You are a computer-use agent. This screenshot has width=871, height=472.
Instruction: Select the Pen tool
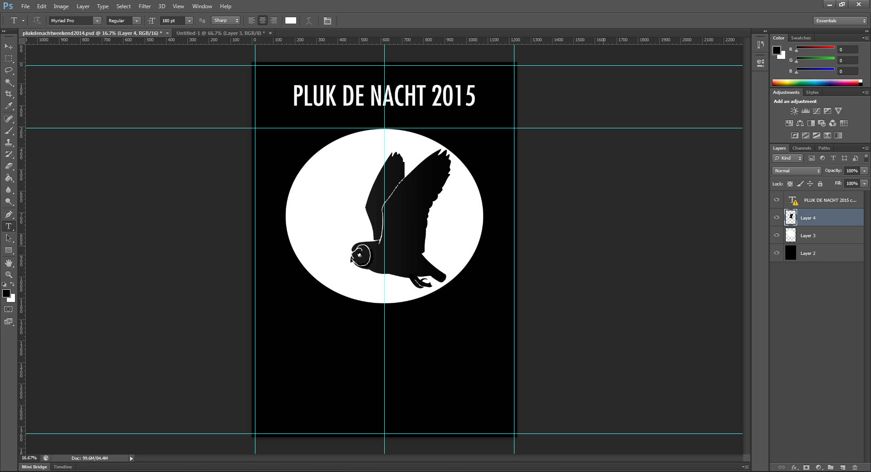[9, 214]
